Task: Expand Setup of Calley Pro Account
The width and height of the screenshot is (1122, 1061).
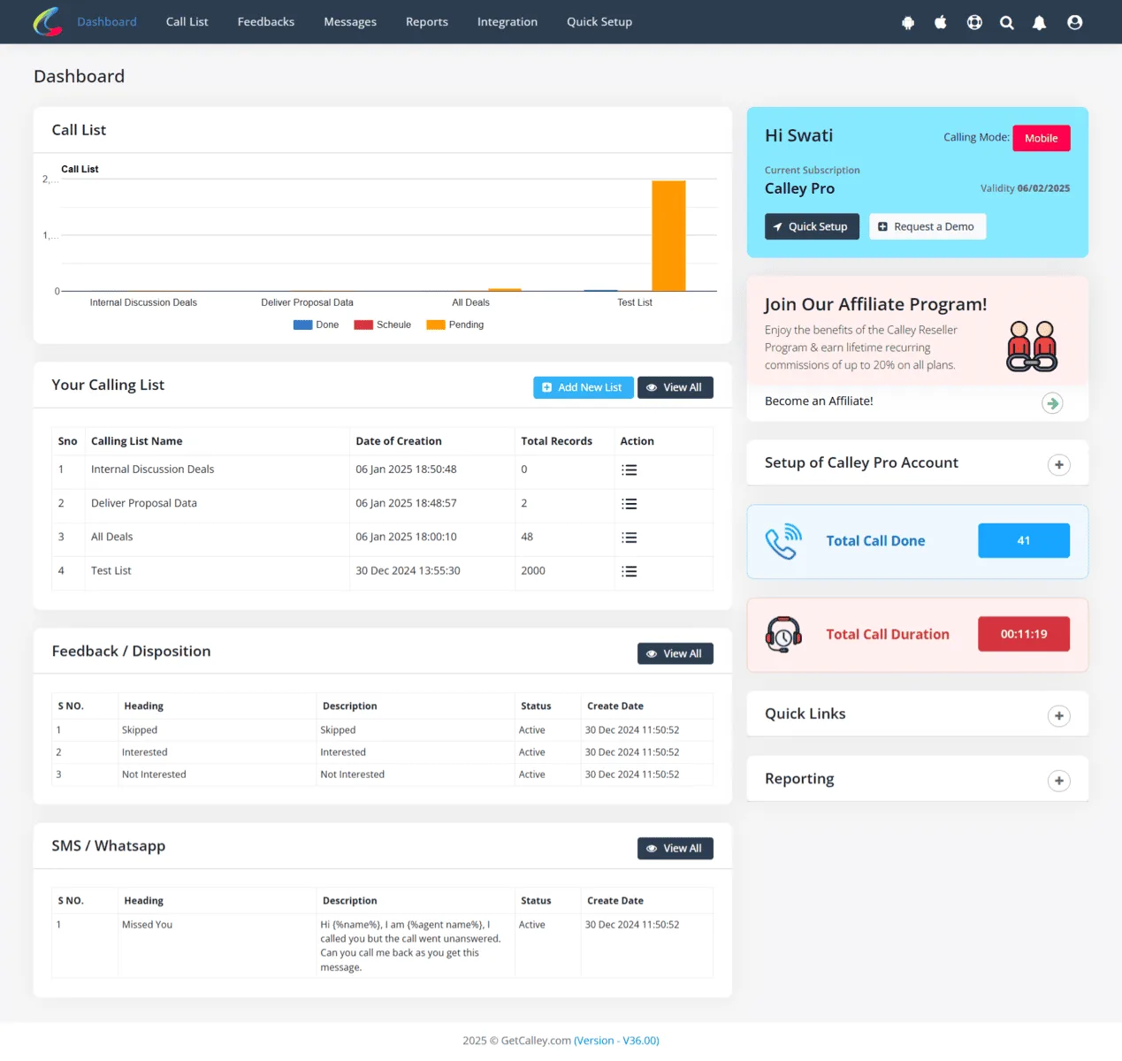Action: pyautogui.click(x=1058, y=465)
